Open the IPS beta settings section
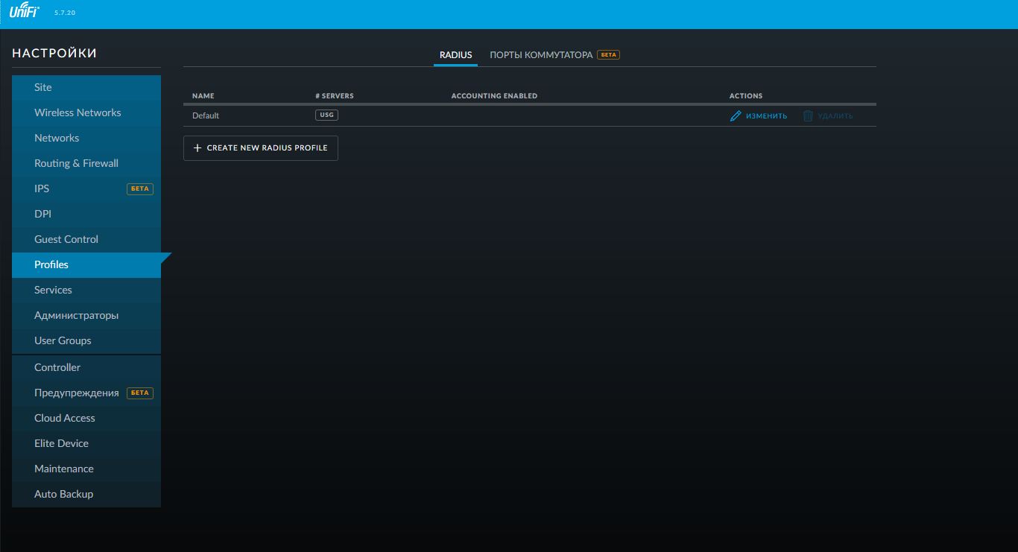Image resolution: width=1018 pixels, height=552 pixels. coord(42,188)
